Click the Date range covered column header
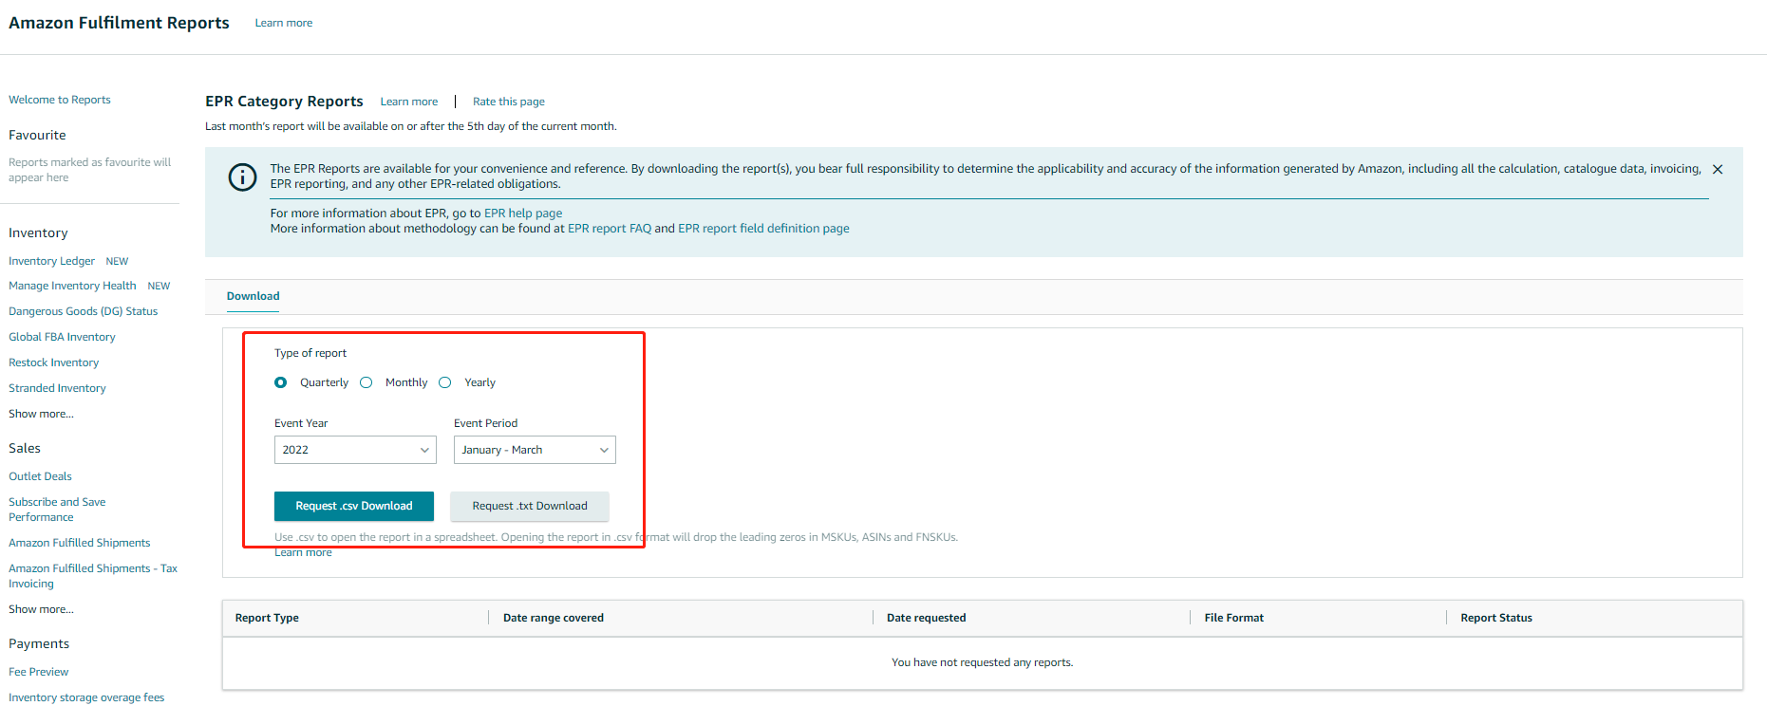Image resolution: width=1767 pixels, height=706 pixels. click(x=554, y=618)
